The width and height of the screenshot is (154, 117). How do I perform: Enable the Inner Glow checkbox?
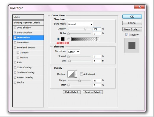click(15, 42)
